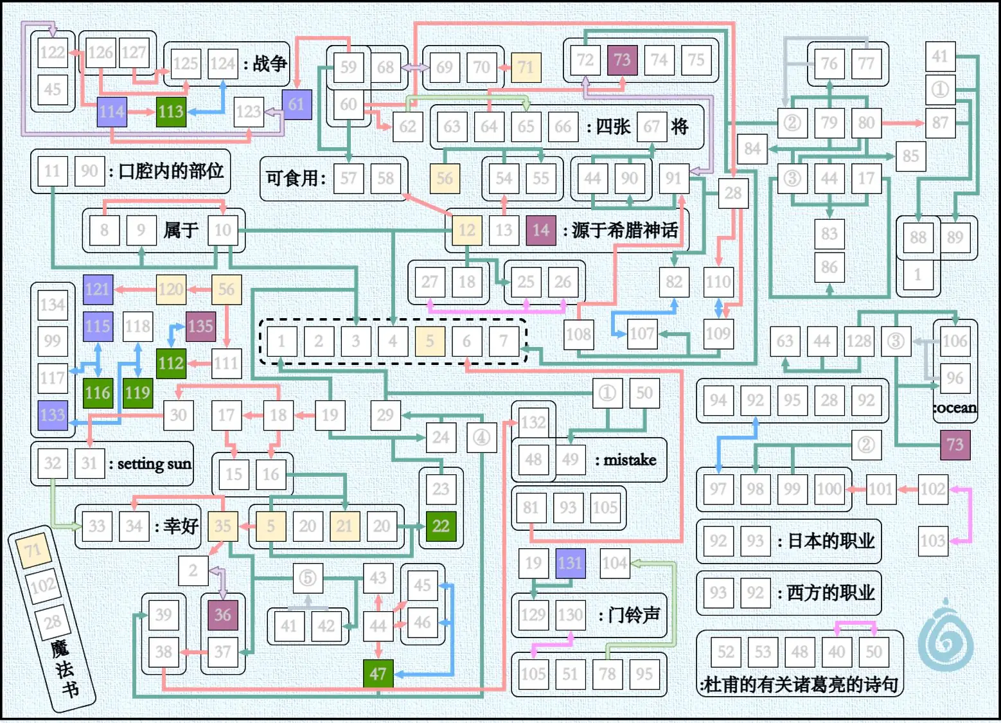Select the green box numbered 113
Viewport: 1001px width, 723px height.
pyautogui.click(x=171, y=112)
